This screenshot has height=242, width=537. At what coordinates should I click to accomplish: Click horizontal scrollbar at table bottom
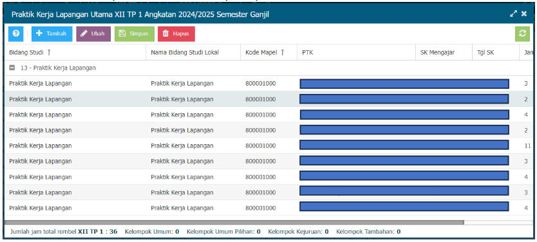(x=234, y=223)
